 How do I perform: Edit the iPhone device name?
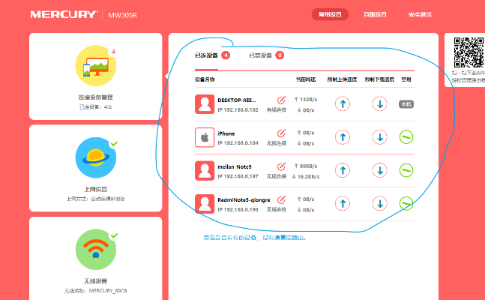click(281, 133)
